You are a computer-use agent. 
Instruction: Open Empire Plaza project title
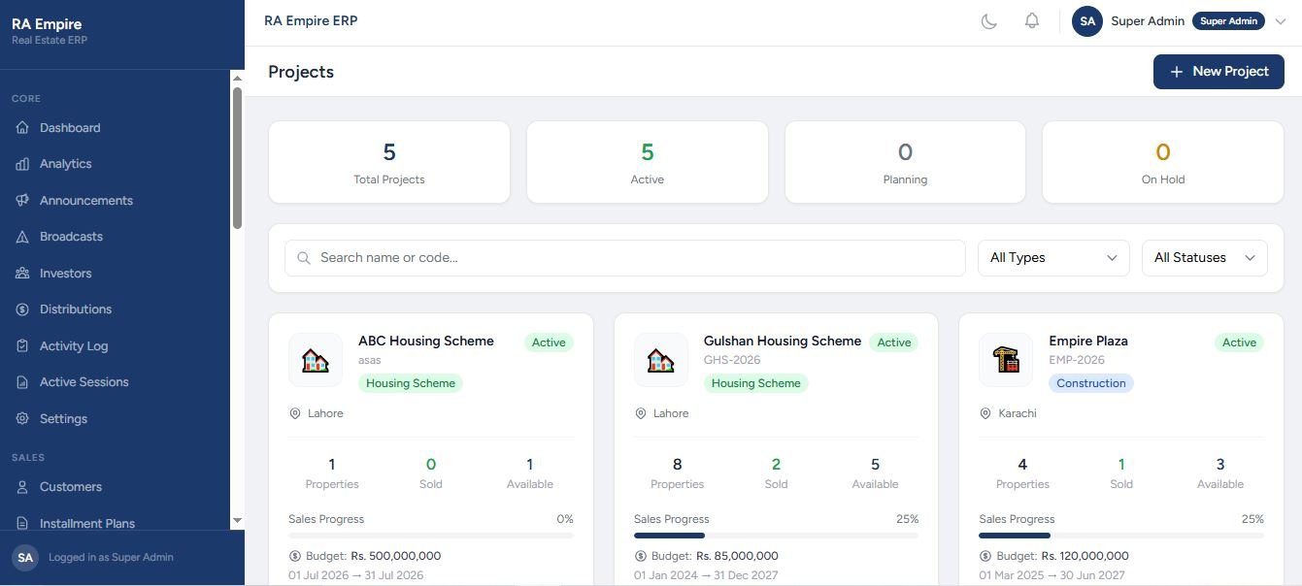pos(1088,342)
